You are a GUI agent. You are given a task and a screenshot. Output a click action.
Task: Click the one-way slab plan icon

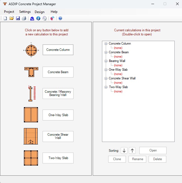click(31, 115)
